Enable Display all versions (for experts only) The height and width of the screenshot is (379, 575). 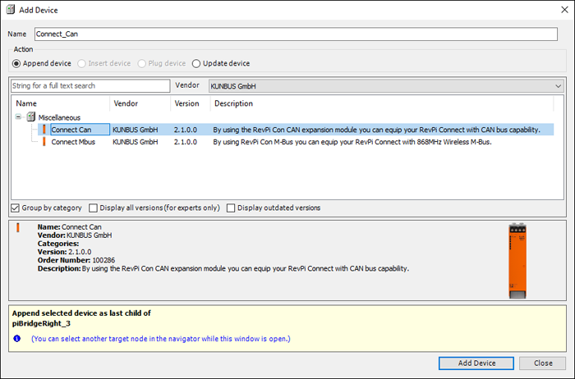93,208
